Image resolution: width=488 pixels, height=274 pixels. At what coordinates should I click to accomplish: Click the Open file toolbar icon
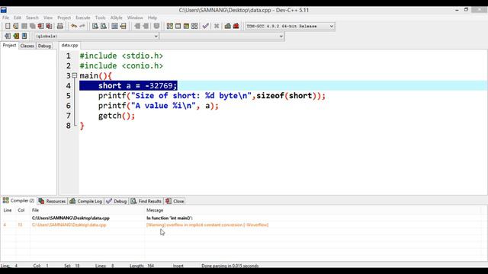tap(16, 26)
